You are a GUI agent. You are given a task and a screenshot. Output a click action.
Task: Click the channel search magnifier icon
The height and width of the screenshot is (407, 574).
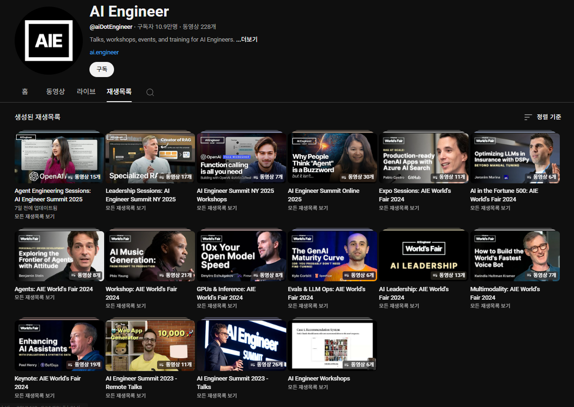150,92
